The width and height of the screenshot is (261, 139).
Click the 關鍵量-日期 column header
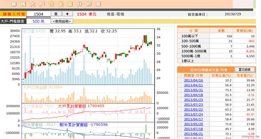(x=194, y=76)
